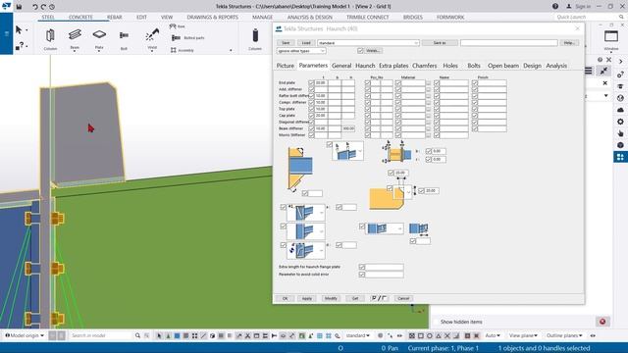This screenshot has height=353, width=628.
Task: Click the Modify button
Action: coord(331,298)
